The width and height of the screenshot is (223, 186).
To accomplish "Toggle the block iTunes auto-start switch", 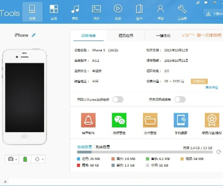I will [118, 99].
